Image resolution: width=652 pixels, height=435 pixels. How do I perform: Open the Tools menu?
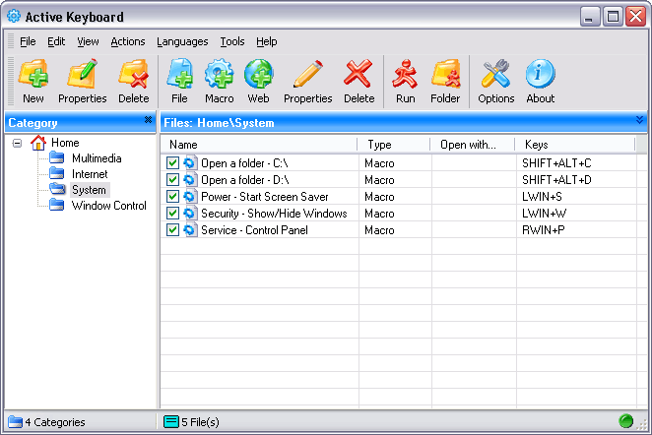(x=232, y=41)
